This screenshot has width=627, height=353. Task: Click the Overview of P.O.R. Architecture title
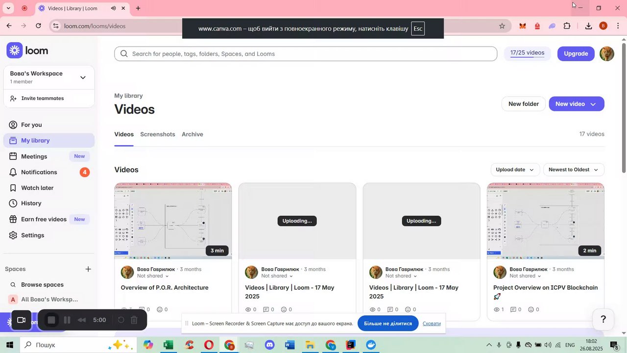point(165,288)
